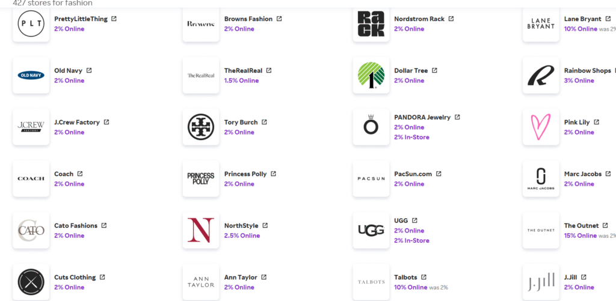The height and width of the screenshot is (301, 616).
Task: Click the Tory Burch emblem logo
Action: point(201,127)
